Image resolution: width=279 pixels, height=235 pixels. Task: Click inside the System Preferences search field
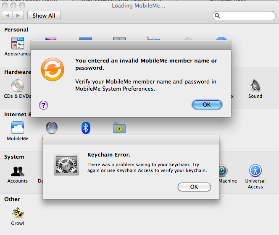[x=244, y=16]
